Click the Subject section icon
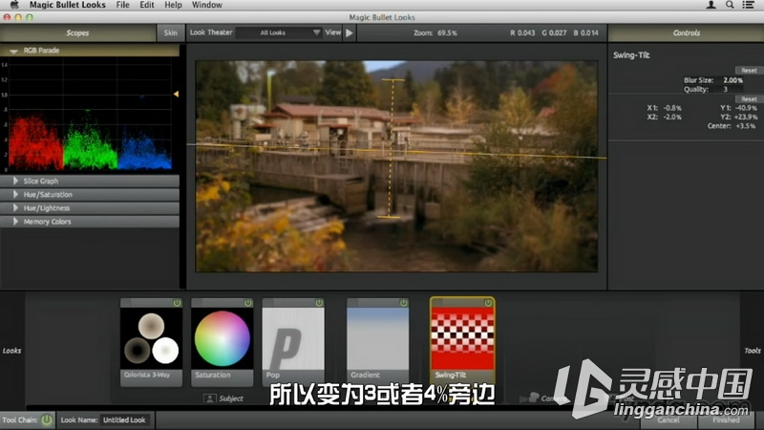Viewport: 764px width, 430px height. [x=210, y=398]
